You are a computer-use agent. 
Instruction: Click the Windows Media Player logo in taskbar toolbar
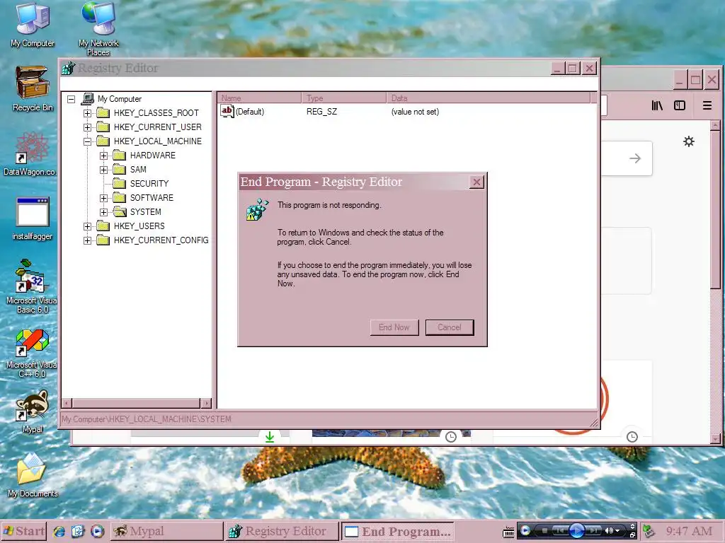tap(525, 531)
